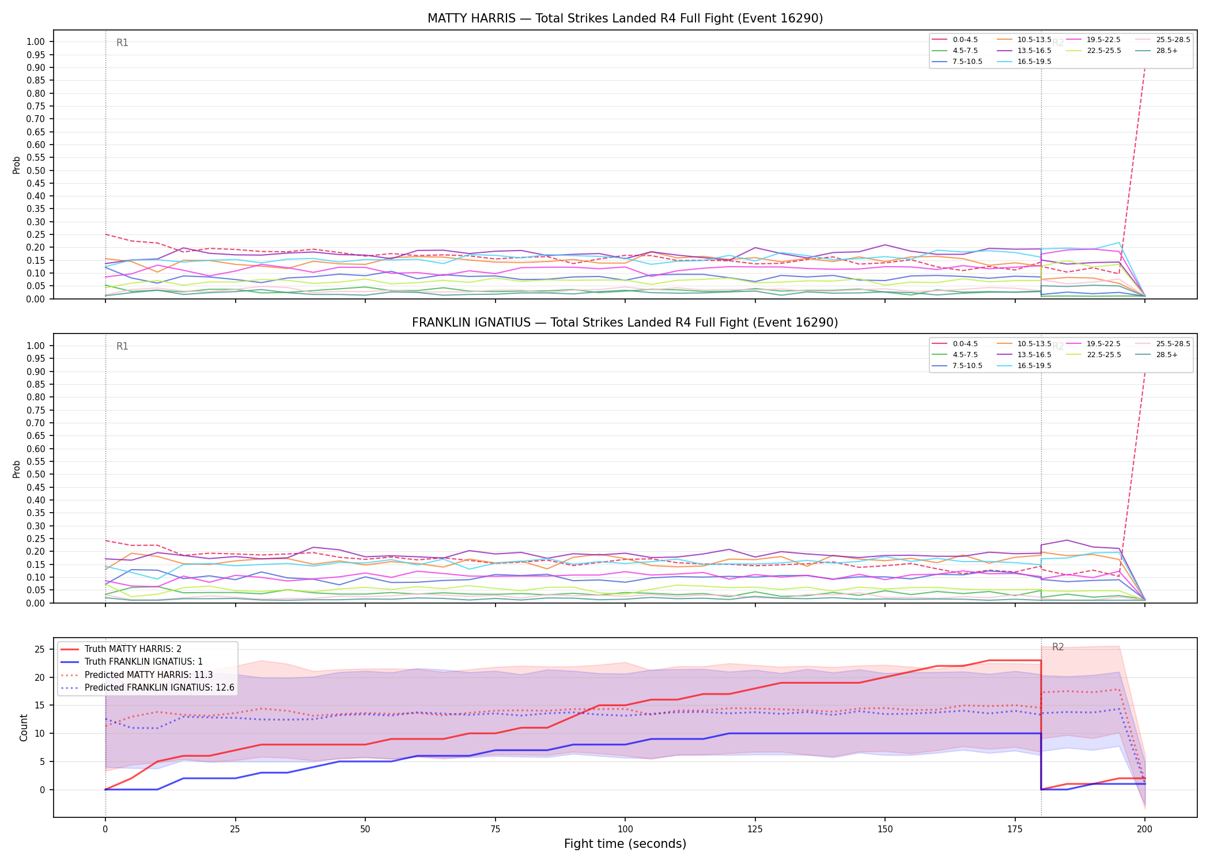
Task: Pick the 4.5-7.5 legend entry in Franklin Ignatius chart
Action: point(955,355)
